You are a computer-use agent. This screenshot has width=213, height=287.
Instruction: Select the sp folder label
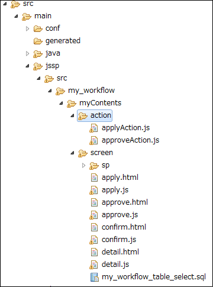[x=105, y=165]
